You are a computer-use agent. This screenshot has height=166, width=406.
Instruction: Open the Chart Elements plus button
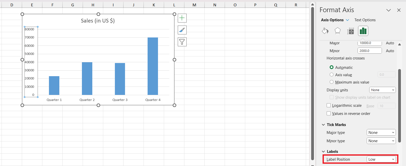tap(182, 18)
